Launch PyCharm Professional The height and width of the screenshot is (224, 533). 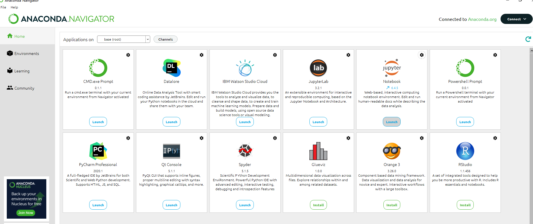point(98,205)
